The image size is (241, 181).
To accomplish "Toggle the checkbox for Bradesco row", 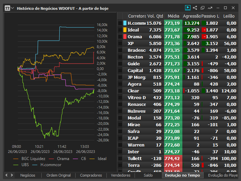I will tap(120, 50).
